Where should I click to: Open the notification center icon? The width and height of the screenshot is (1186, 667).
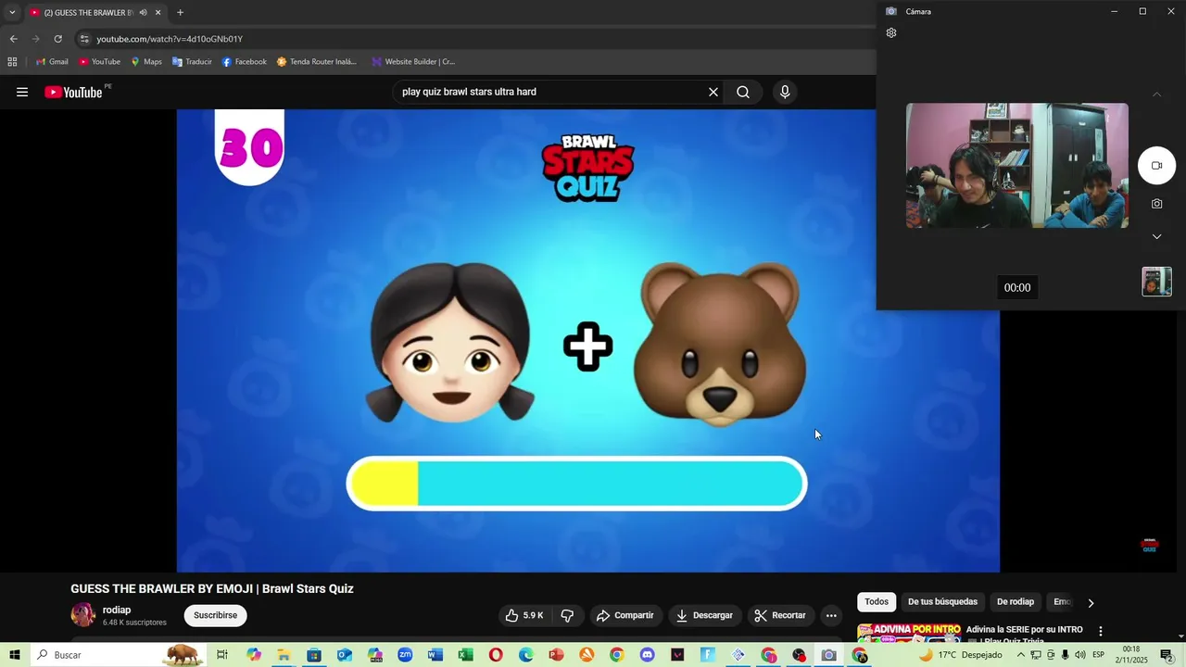click(1167, 655)
